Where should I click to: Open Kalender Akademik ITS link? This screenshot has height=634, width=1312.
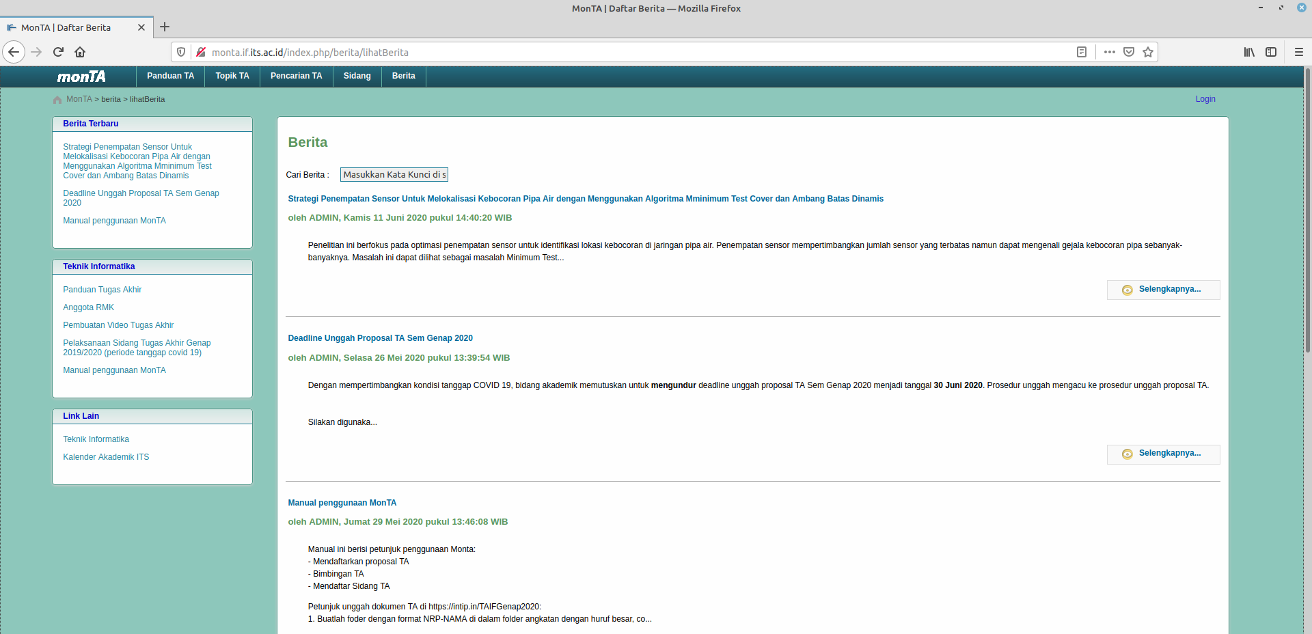106,456
